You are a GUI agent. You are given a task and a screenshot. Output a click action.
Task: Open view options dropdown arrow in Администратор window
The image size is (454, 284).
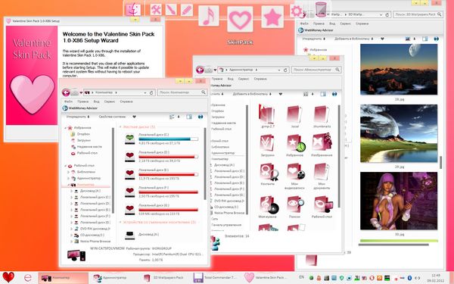tap(313, 94)
